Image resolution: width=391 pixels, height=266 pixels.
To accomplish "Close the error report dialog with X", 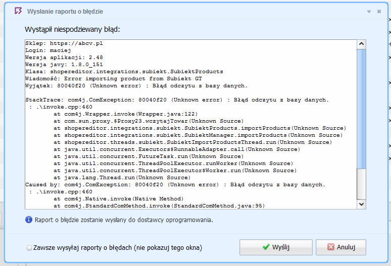I will coord(379,12).
